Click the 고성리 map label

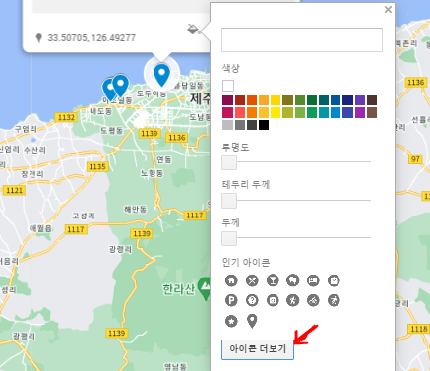[84, 216]
